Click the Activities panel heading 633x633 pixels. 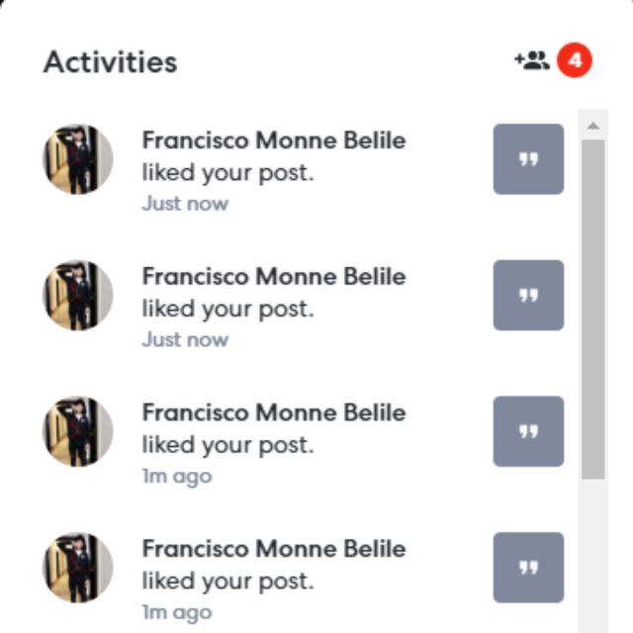(x=110, y=62)
